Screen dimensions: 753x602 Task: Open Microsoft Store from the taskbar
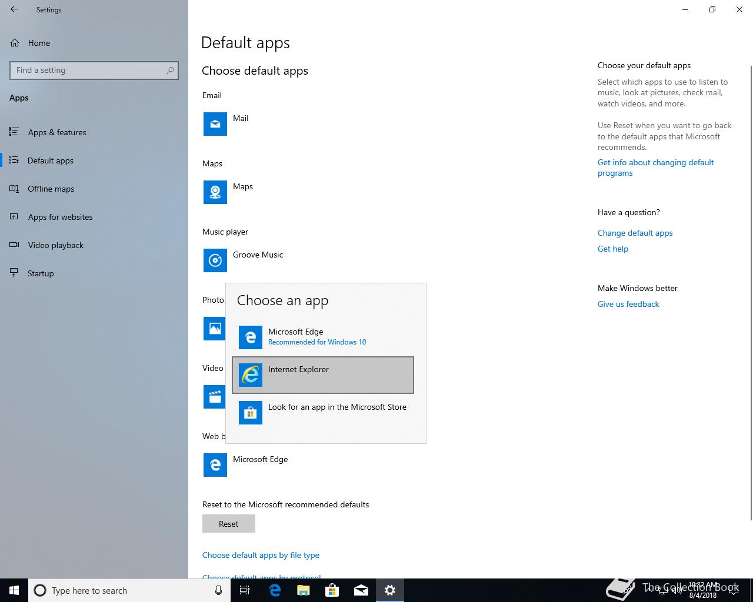(x=332, y=590)
